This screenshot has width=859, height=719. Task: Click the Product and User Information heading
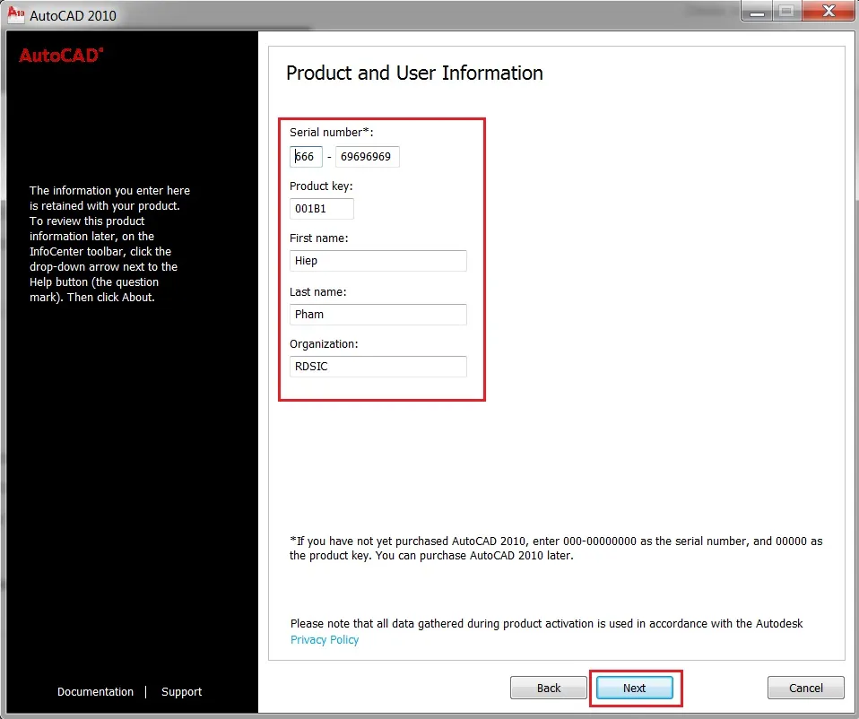click(x=414, y=74)
